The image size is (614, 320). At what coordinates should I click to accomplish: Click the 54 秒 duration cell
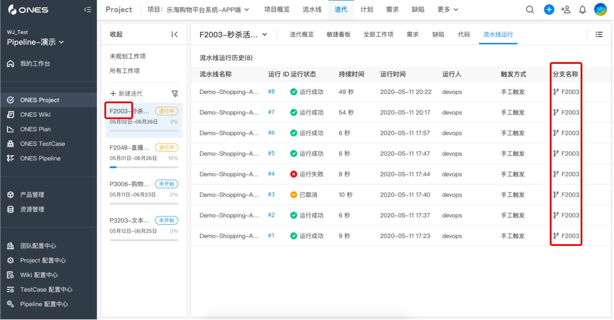point(346,112)
